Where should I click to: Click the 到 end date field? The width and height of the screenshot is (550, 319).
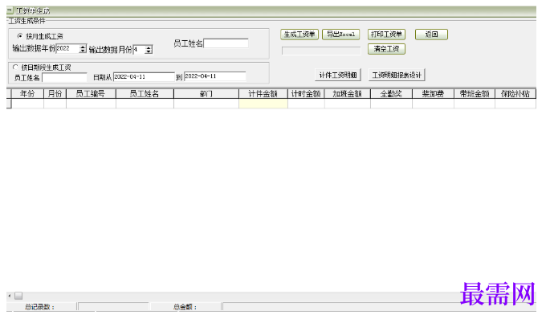pyautogui.click(x=215, y=76)
